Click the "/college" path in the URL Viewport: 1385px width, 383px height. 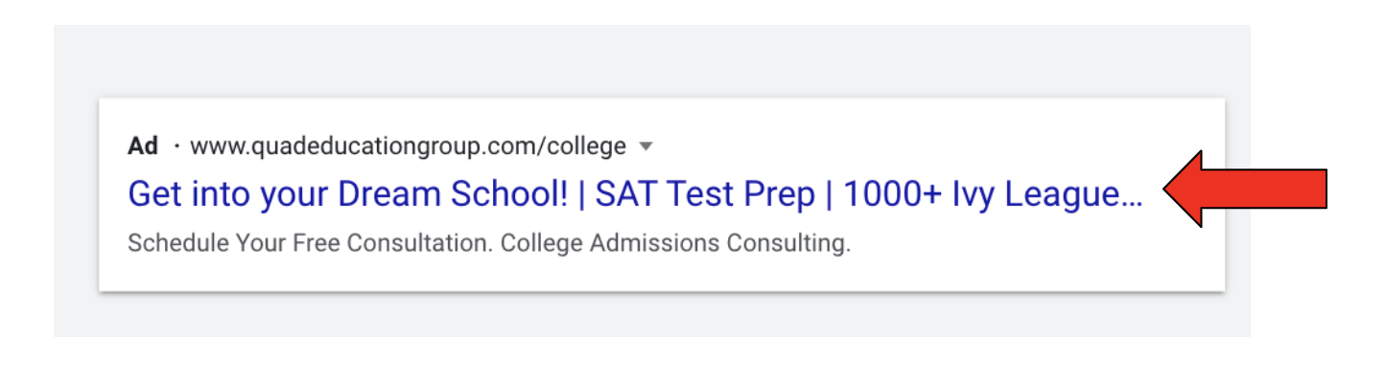click(586, 146)
